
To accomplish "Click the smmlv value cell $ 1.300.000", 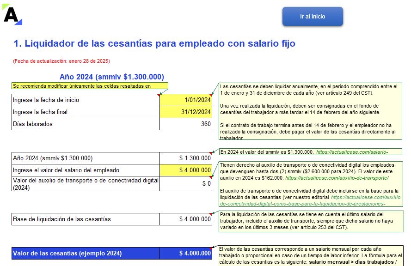I will coord(186,158).
